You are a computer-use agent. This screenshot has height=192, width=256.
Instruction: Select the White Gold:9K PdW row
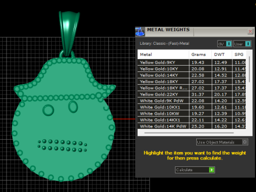coord(192,101)
